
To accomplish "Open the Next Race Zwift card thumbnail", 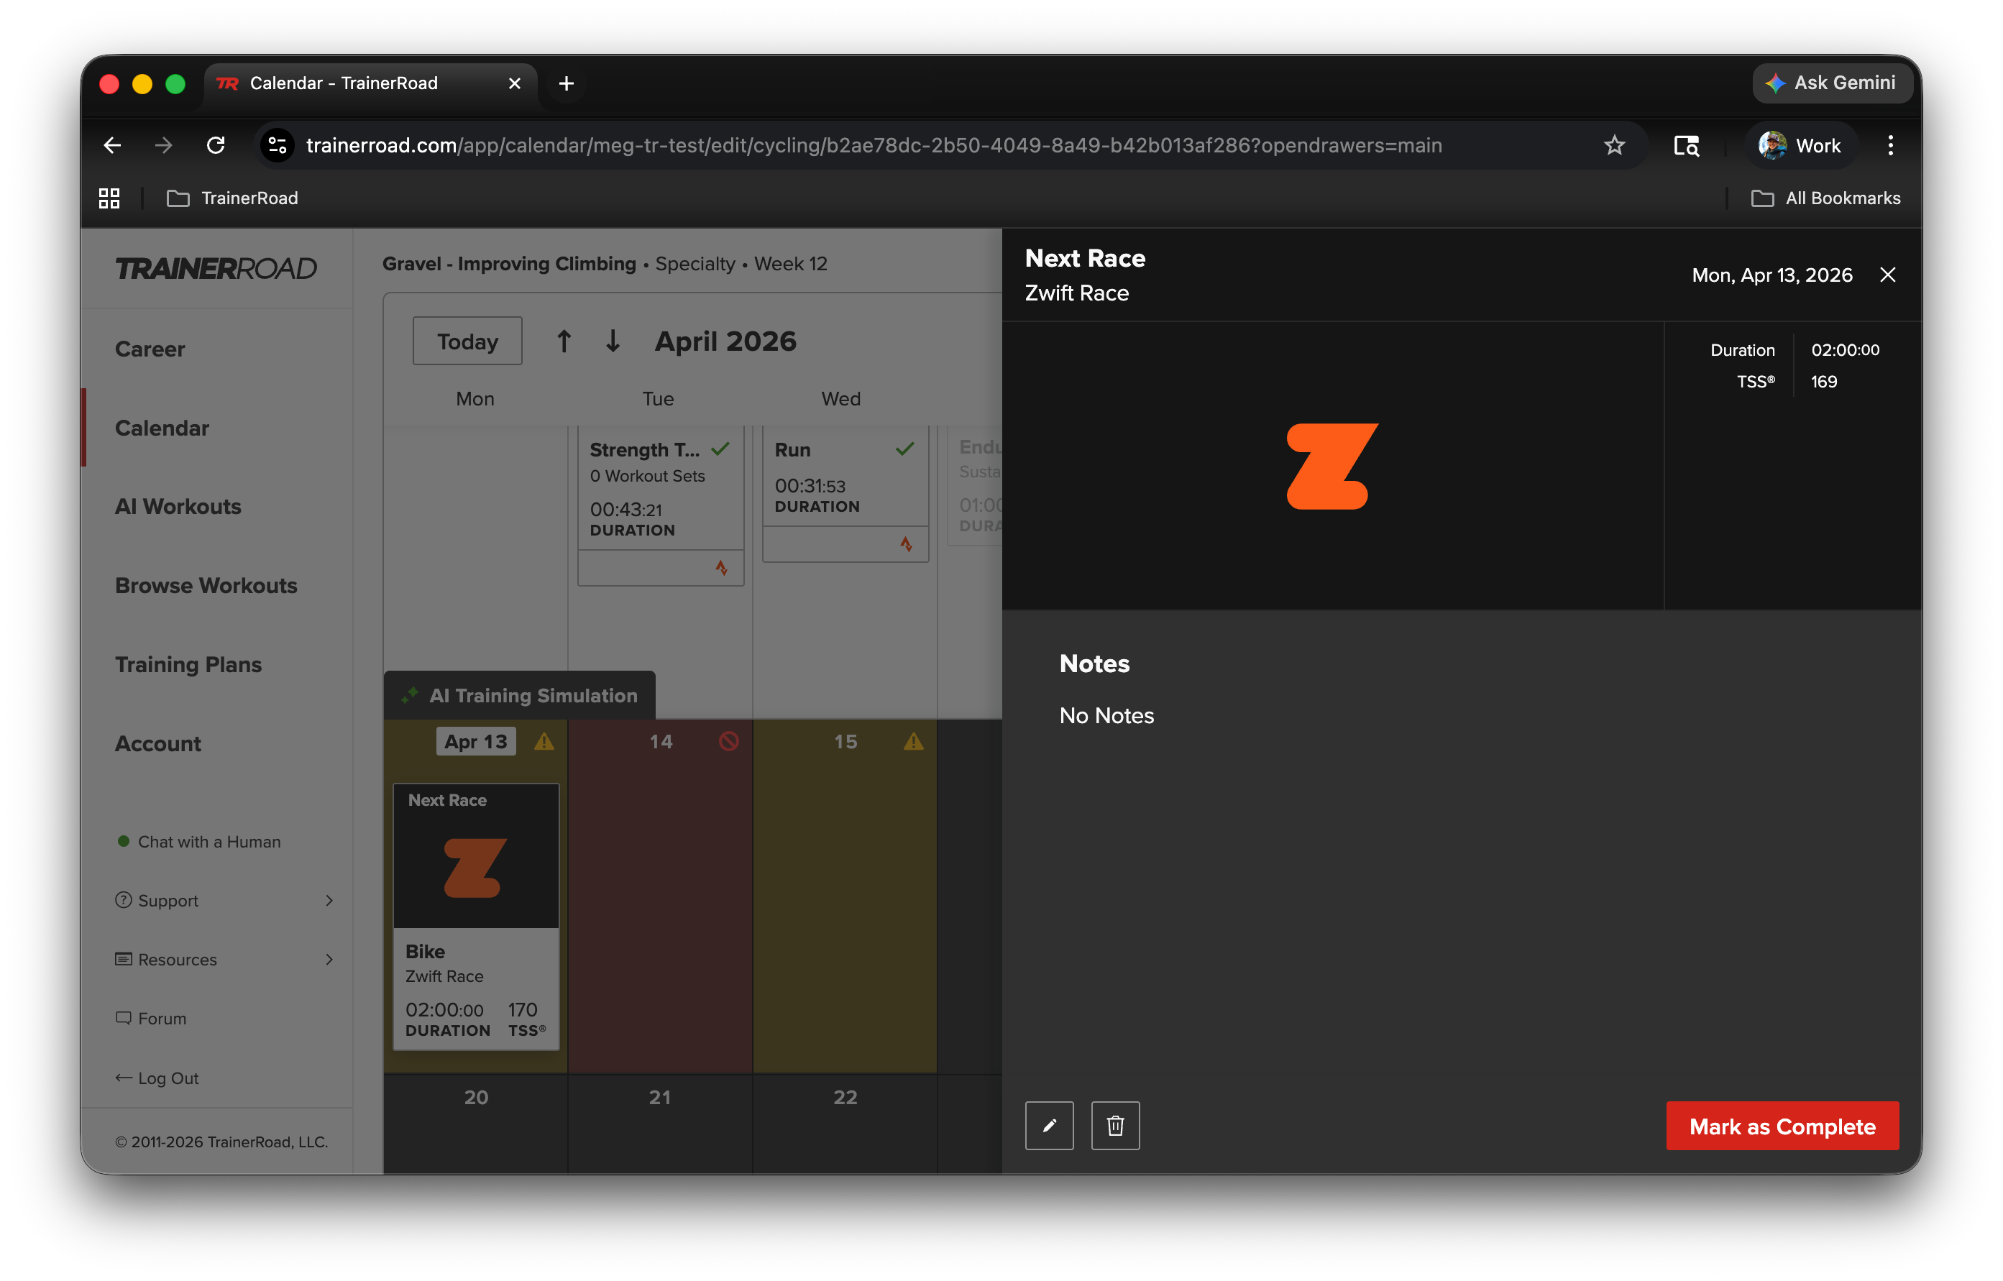I will pyautogui.click(x=476, y=857).
